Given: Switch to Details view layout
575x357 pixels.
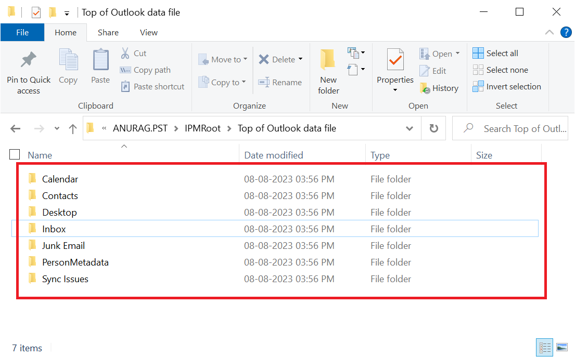Looking at the screenshot, I should [545, 348].
